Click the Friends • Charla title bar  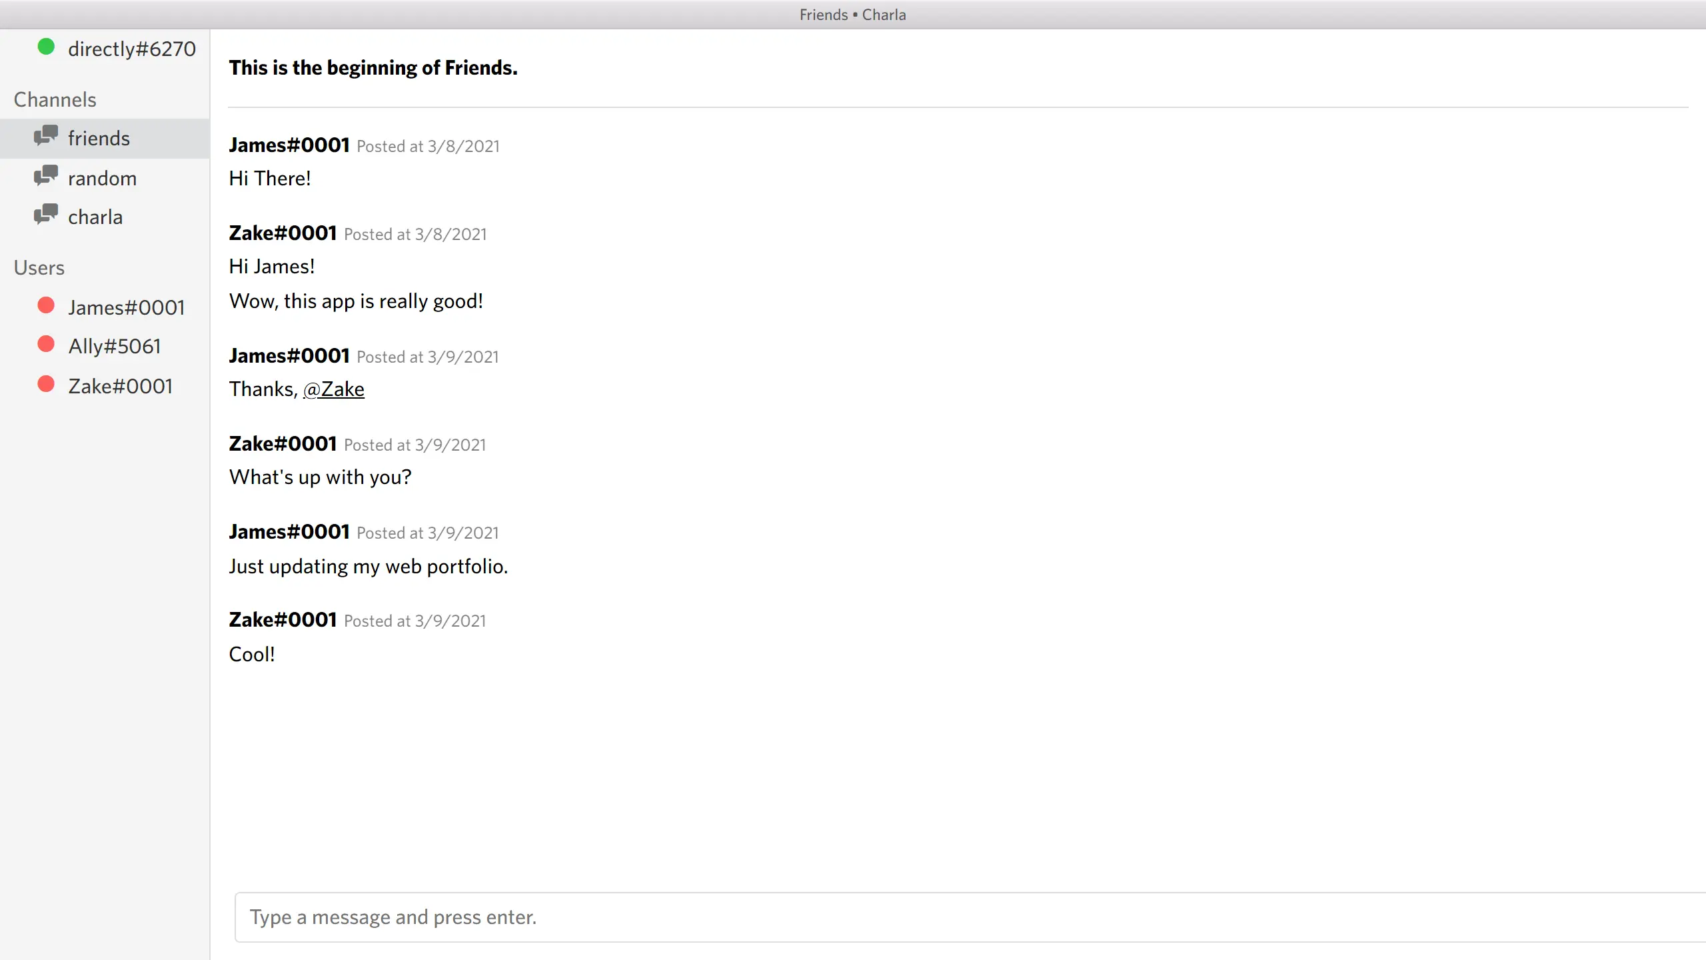pyautogui.click(x=852, y=14)
